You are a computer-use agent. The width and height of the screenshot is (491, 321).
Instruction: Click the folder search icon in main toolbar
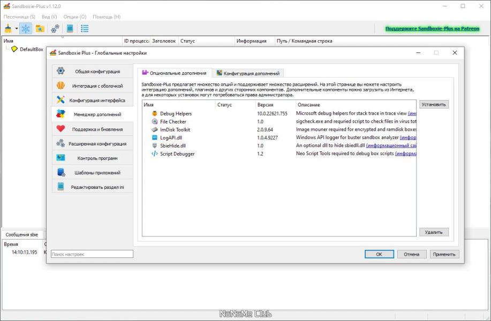40,28
